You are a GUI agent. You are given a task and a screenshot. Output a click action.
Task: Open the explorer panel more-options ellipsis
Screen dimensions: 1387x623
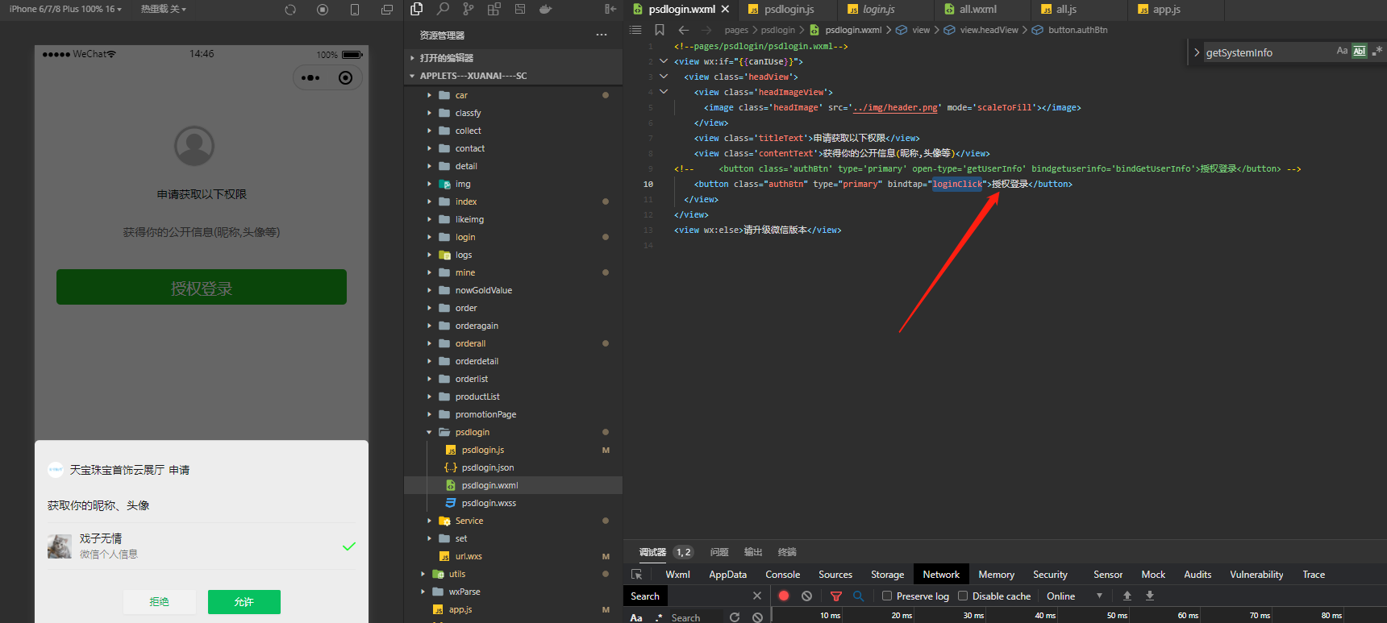602,35
